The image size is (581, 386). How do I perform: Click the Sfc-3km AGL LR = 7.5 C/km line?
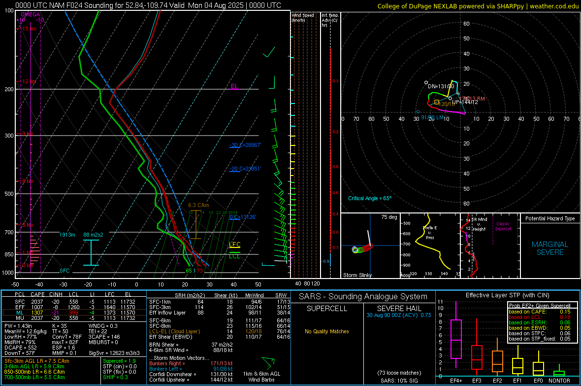pyautogui.click(x=37, y=361)
